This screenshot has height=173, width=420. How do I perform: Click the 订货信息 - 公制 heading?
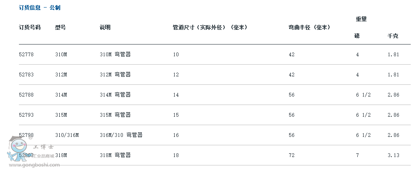point(40,8)
